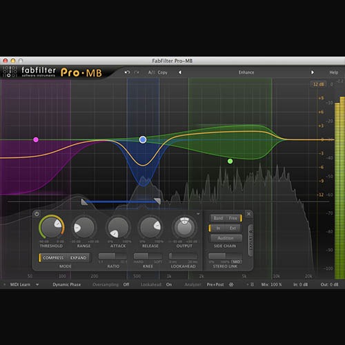
Task: Select Compress mode
Action: point(53,258)
